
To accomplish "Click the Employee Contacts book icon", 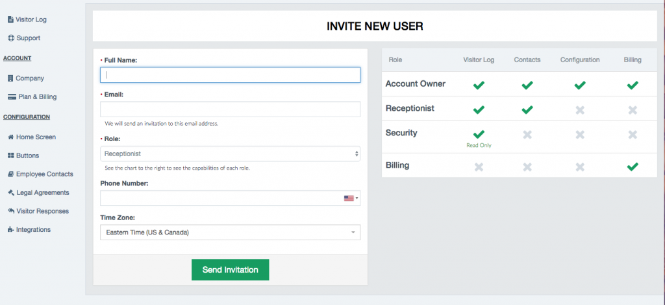I will coord(11,174).
